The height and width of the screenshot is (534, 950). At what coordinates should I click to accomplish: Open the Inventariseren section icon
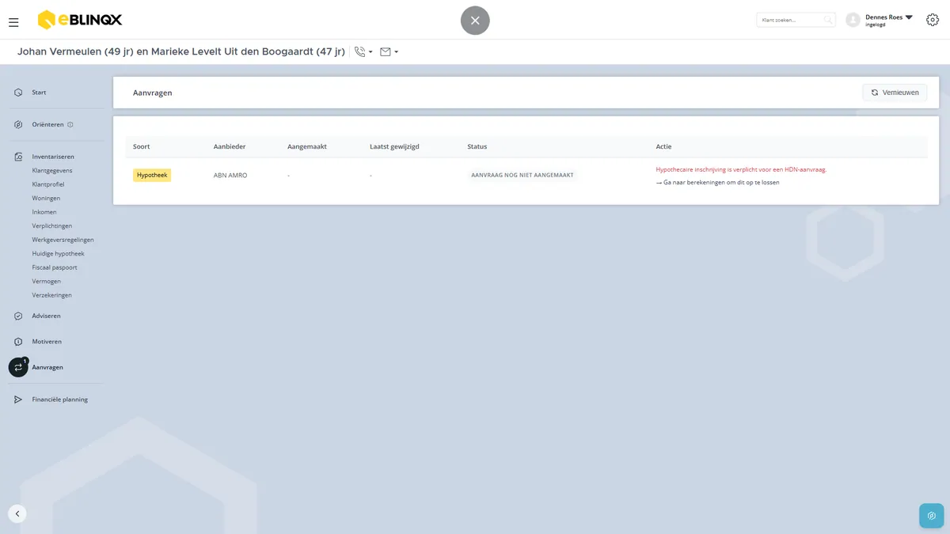[x=18, y=157]
